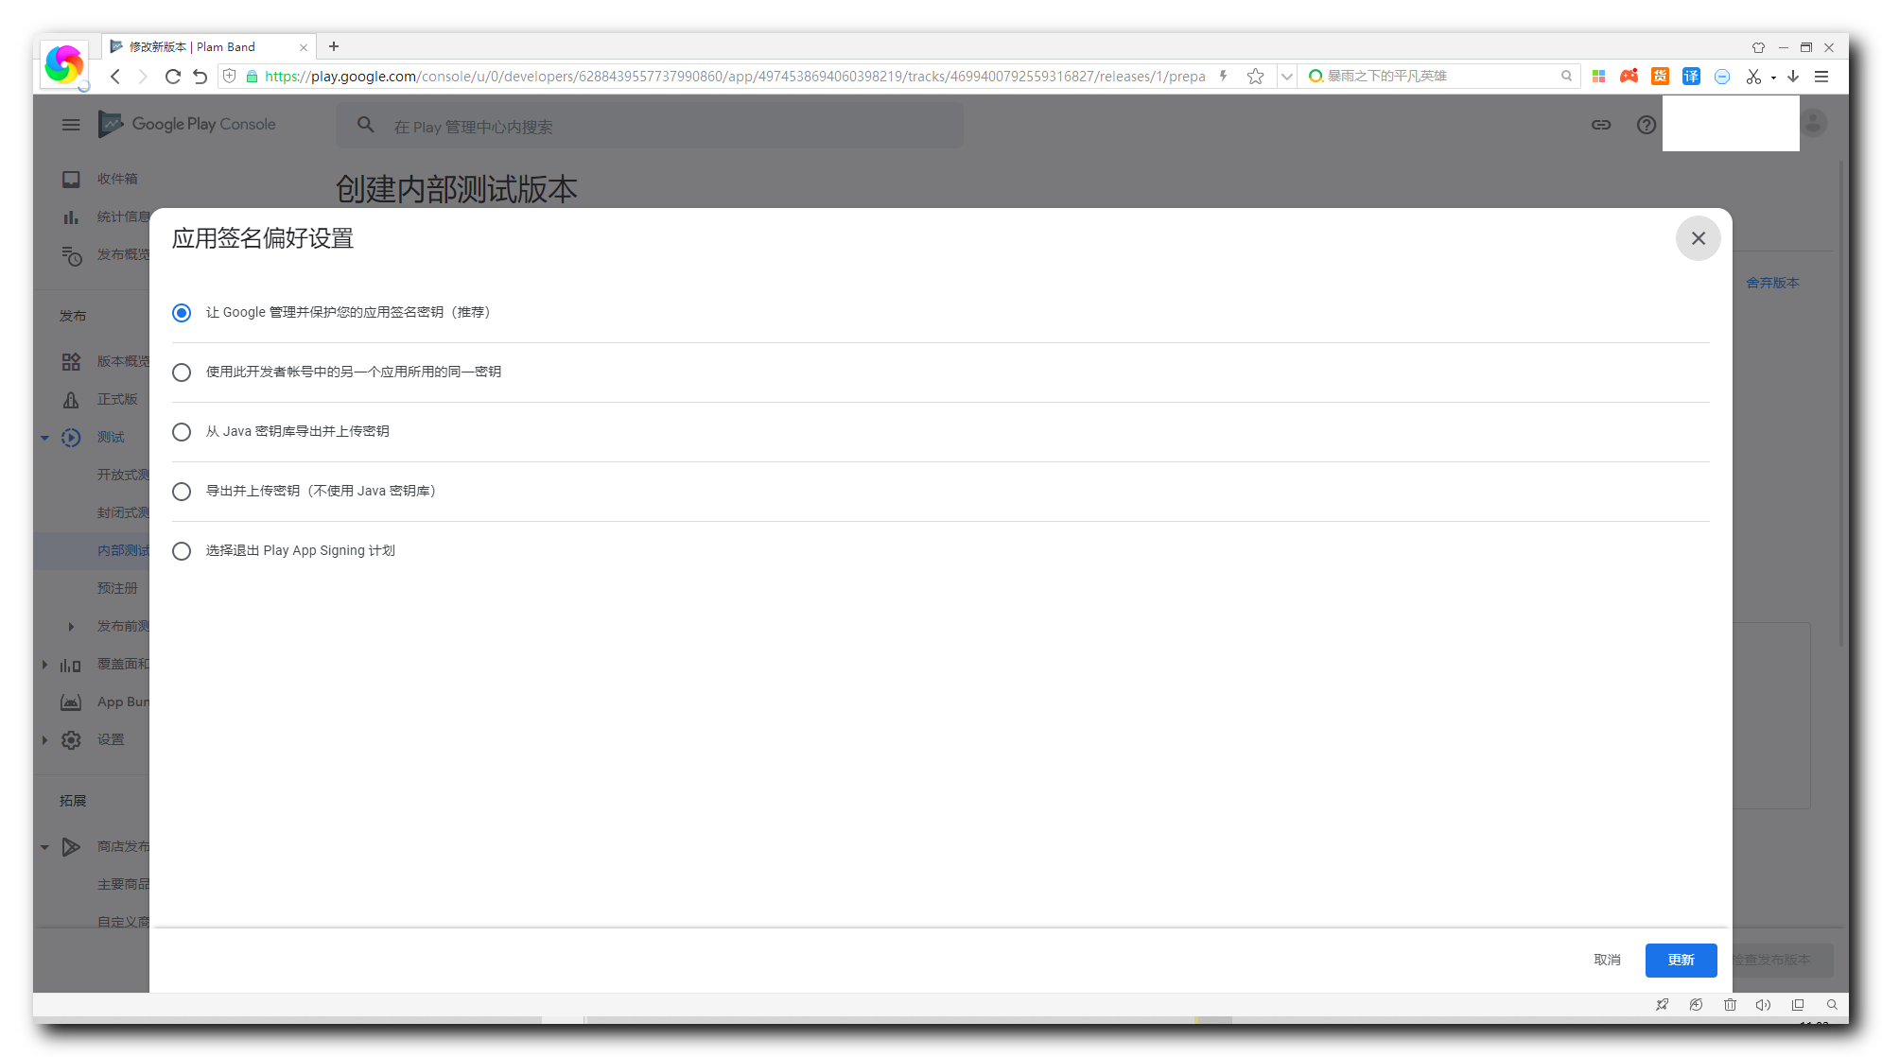Select same key as another app option
The width and height of the screenshot is (1882, 1057).
pos(182,373)
